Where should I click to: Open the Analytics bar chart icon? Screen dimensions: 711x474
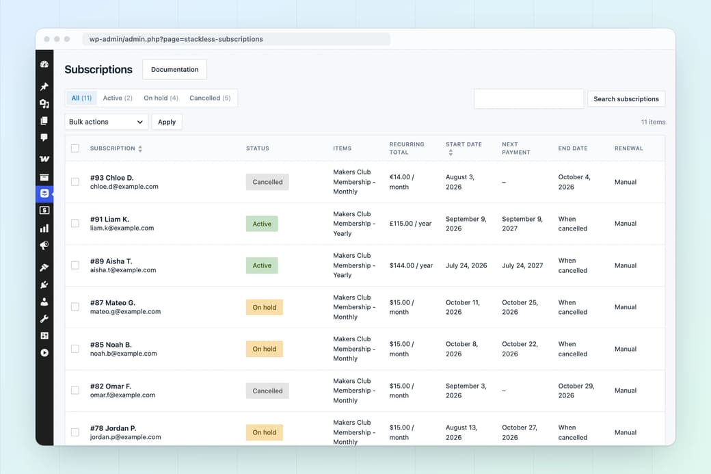click(44, 228)
